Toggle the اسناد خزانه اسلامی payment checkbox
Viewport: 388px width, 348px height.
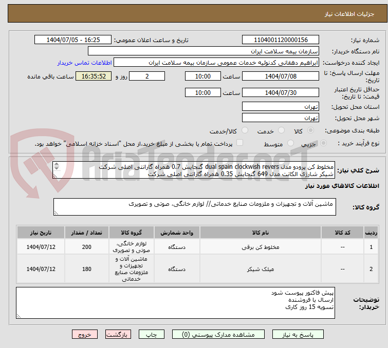point(239,143)
